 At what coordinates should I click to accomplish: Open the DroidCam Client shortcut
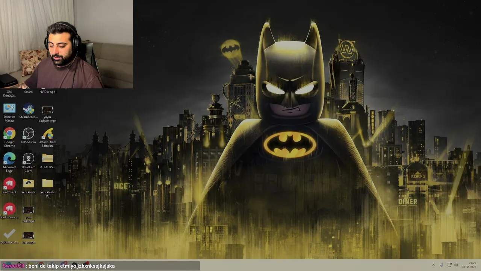29,163
